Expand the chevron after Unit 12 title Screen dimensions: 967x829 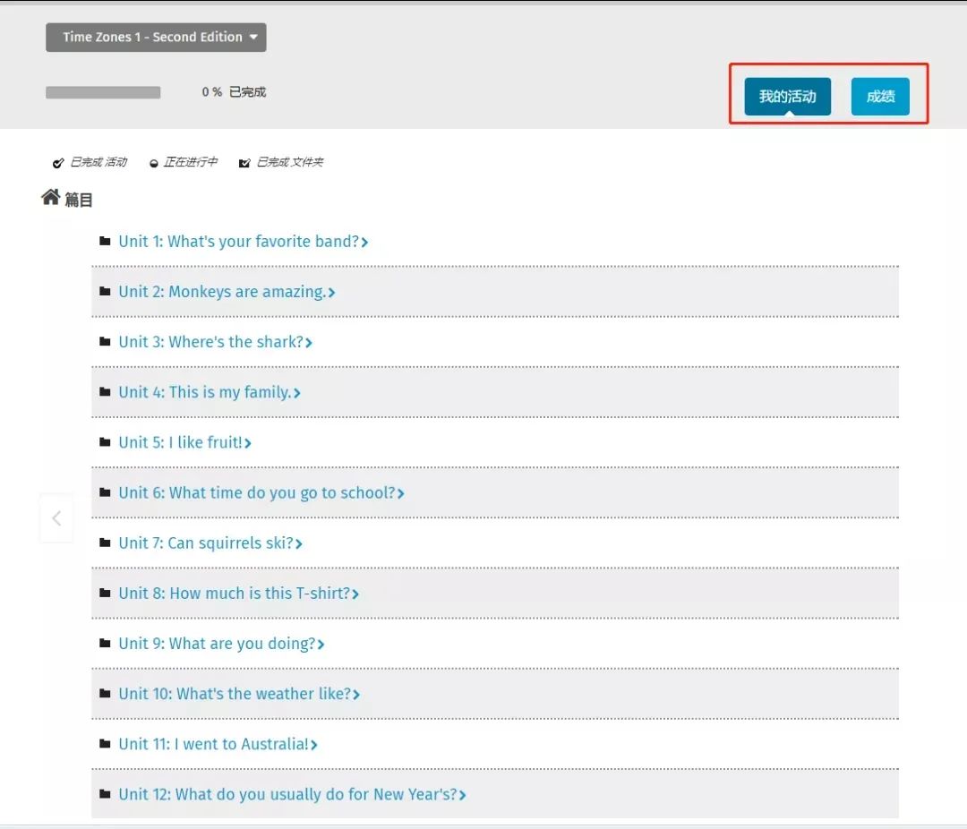(x=463, y=796)
